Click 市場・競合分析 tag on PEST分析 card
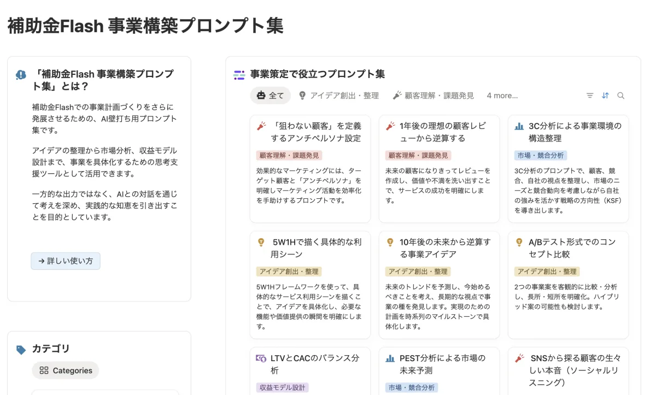 tap(412, 387)
